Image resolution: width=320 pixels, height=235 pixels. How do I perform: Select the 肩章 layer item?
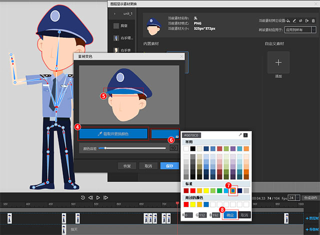pos(124,25)
